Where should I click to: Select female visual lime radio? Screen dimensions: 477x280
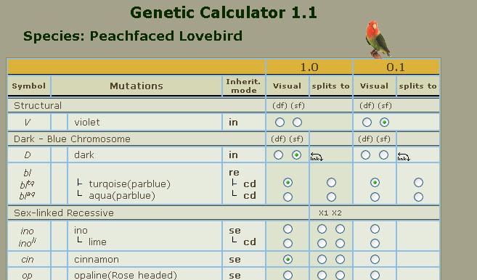(375, 243)
